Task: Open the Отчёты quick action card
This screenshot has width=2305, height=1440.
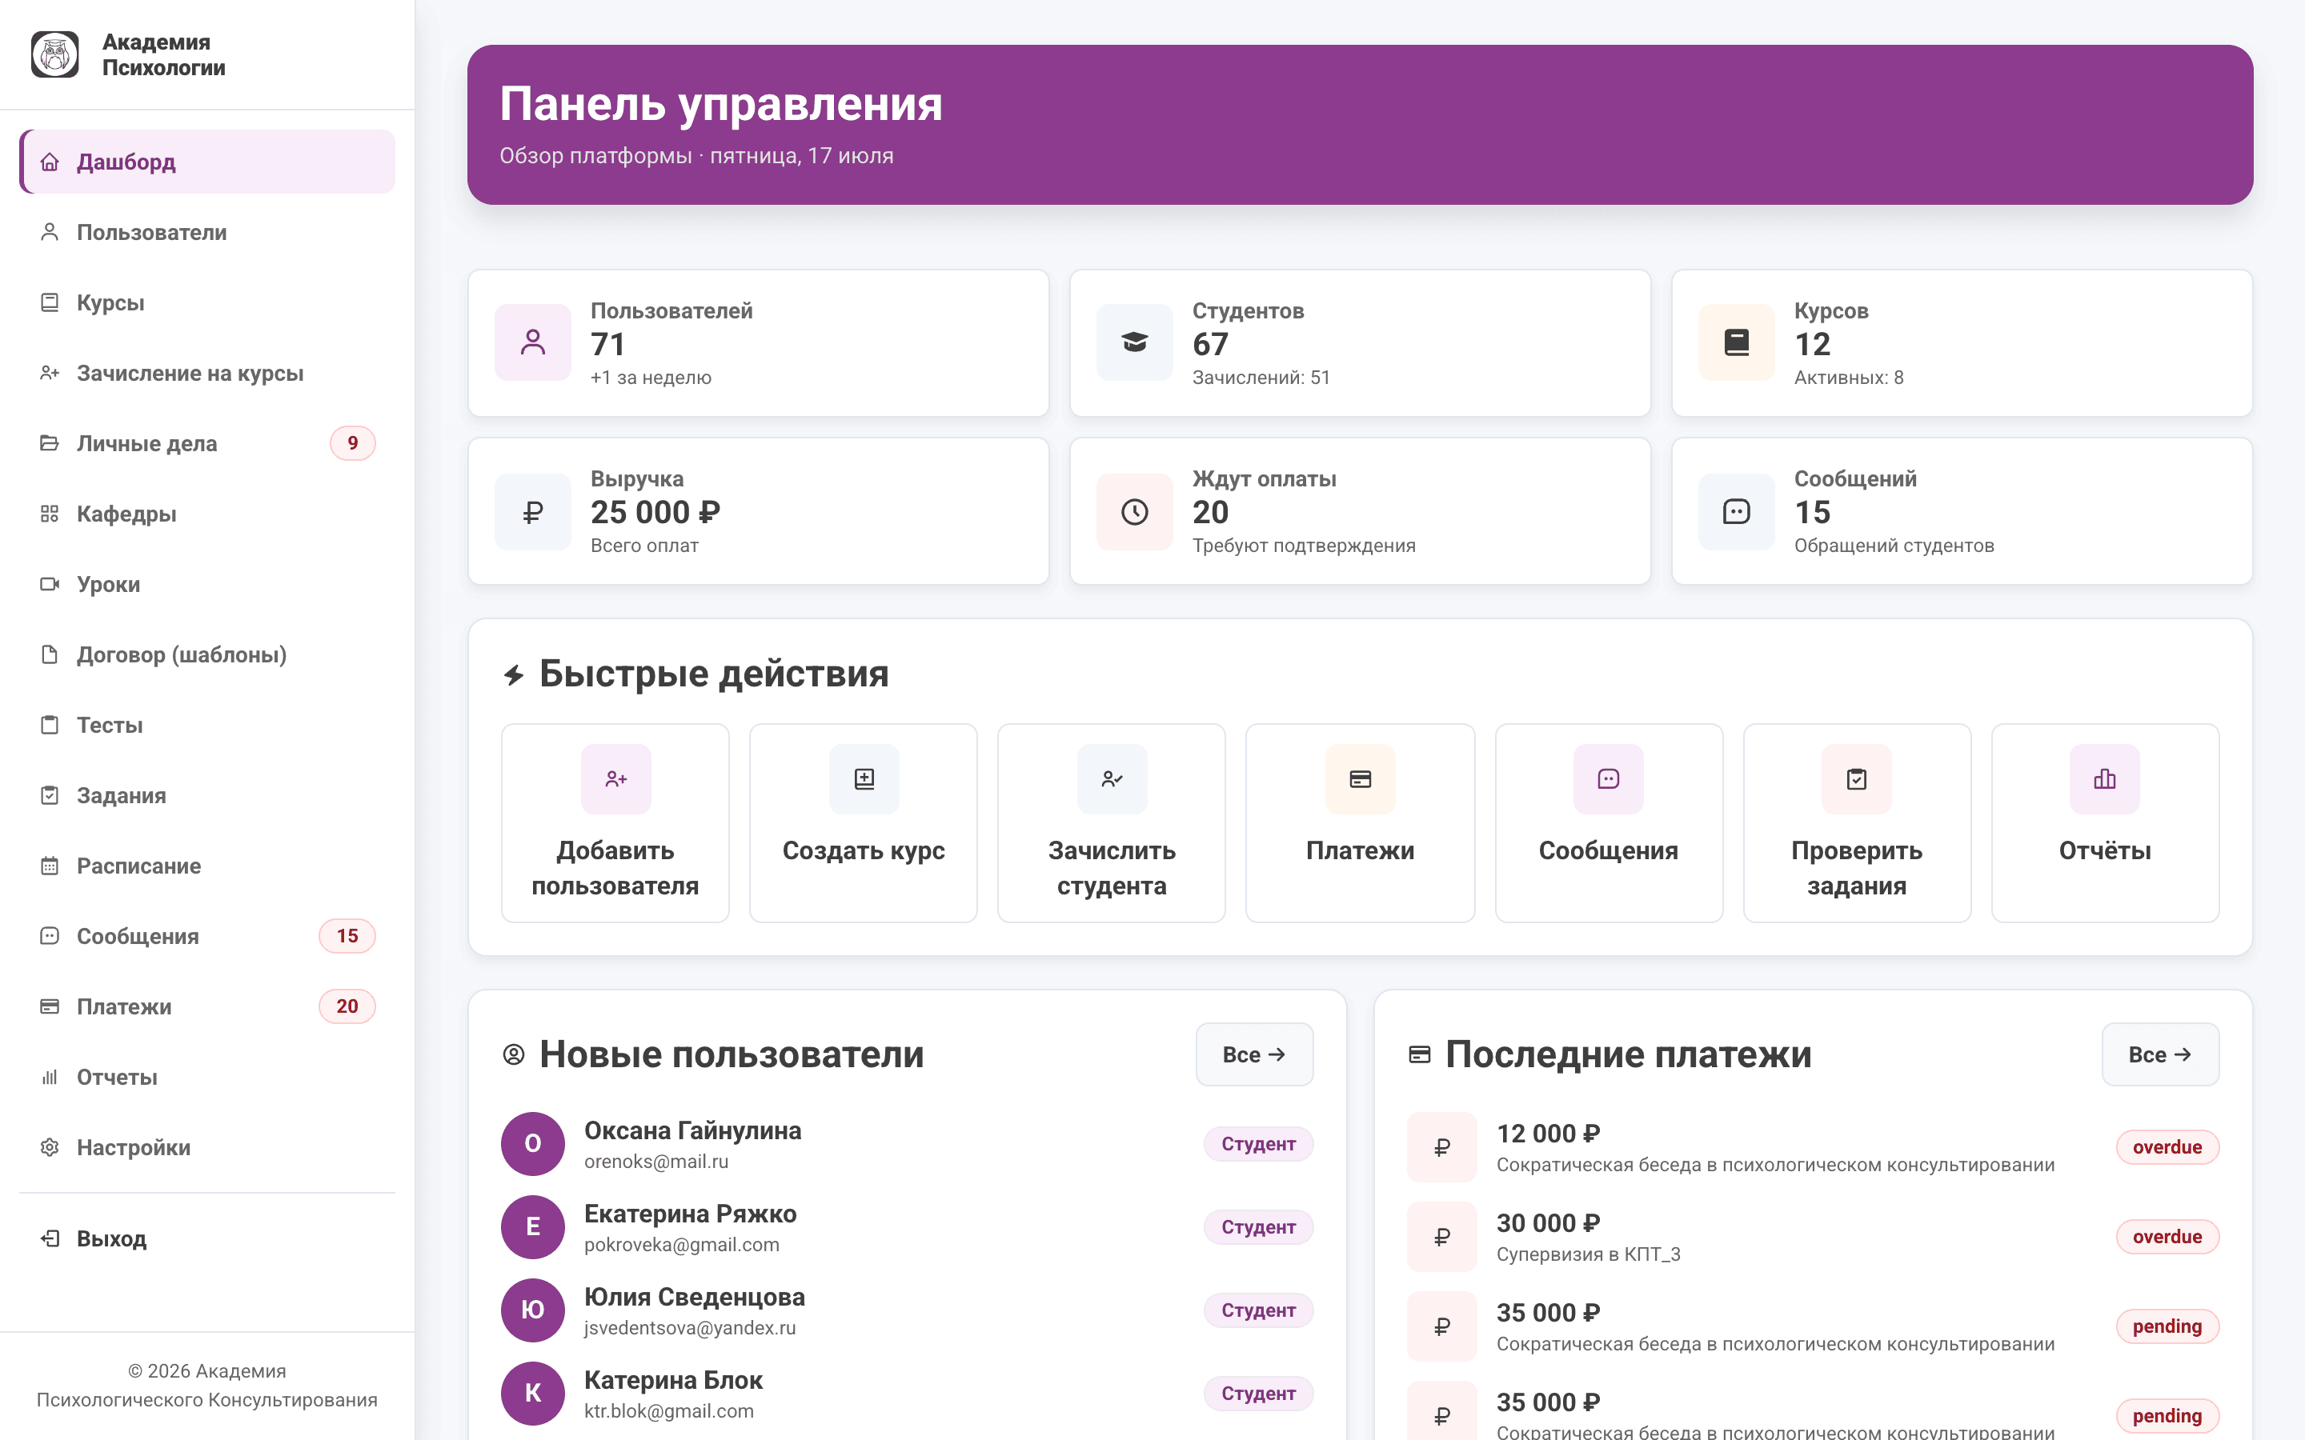Action: pyautogui.click(x=2105, y=823)
